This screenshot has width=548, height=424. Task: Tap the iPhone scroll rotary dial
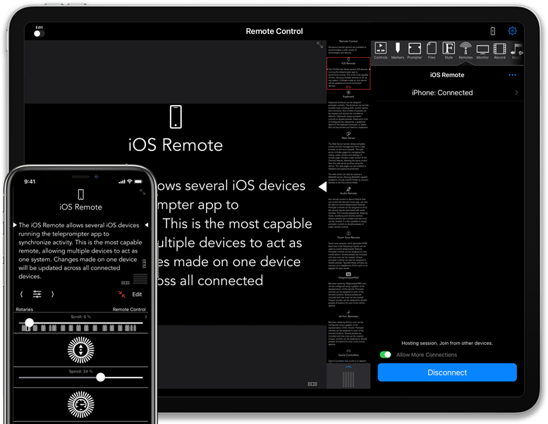[80, 350]
